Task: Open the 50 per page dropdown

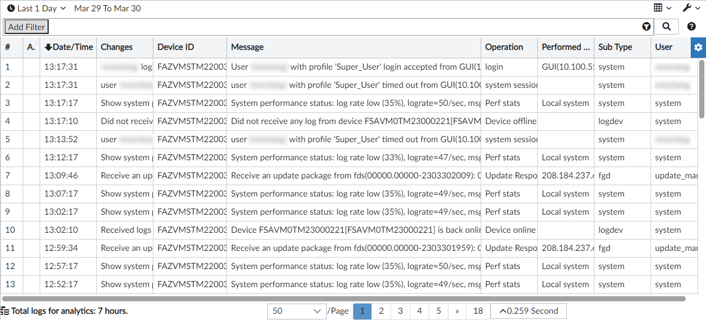Action: (x=296, y=311)
